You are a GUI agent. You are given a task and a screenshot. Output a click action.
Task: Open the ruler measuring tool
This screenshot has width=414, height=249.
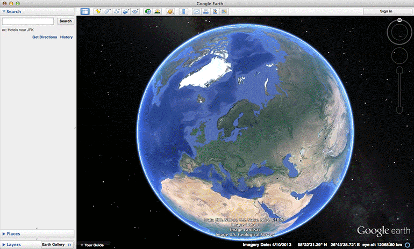coord(183,11)
